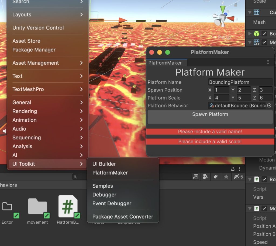Disable the Rotate script component checkbox
This screenshot has width=276, height=246.
[264, 179]
